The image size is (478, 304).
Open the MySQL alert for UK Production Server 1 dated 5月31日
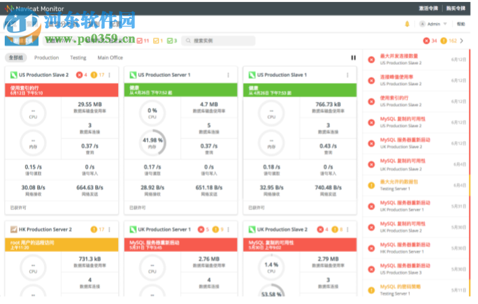coord(416,206)
